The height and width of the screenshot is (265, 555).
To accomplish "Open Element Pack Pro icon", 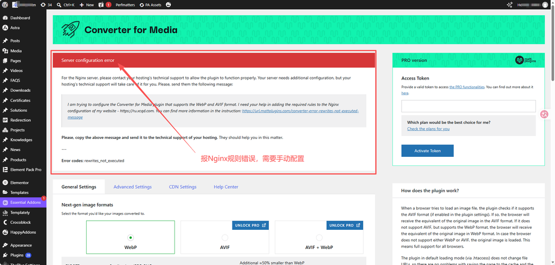I will pyautogui.click(x=5, y=170).
